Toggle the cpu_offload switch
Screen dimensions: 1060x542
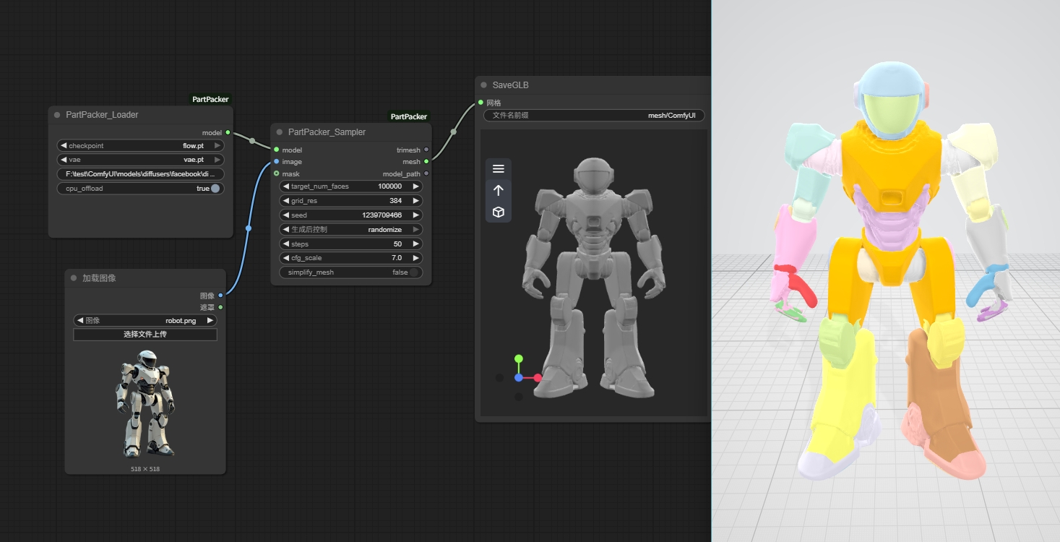tap(215, 189)
